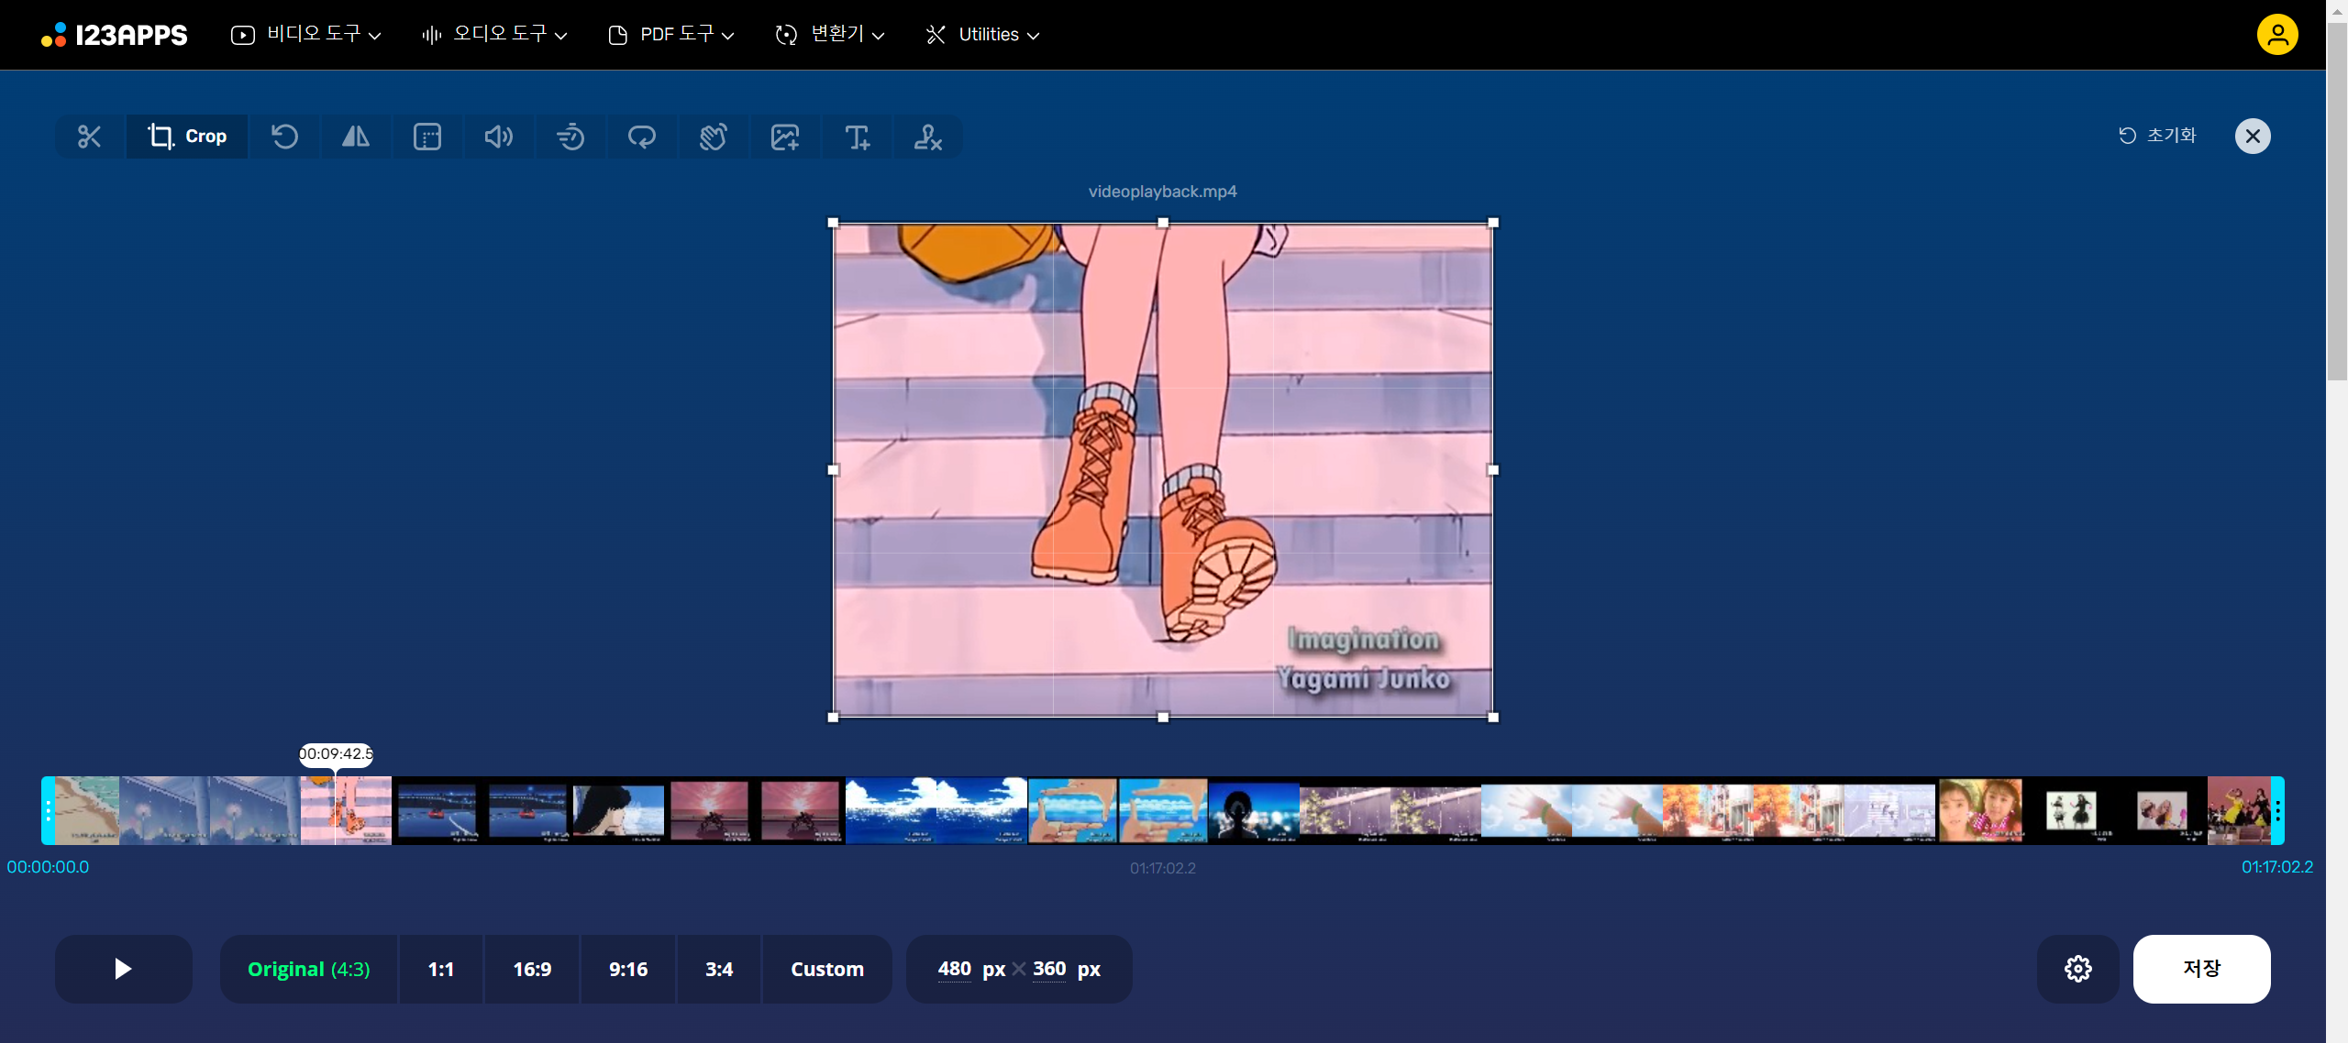This screenshot has height=1043, width=2348.
Task: Open the Stabilize video tool
Action: point(714,137)
